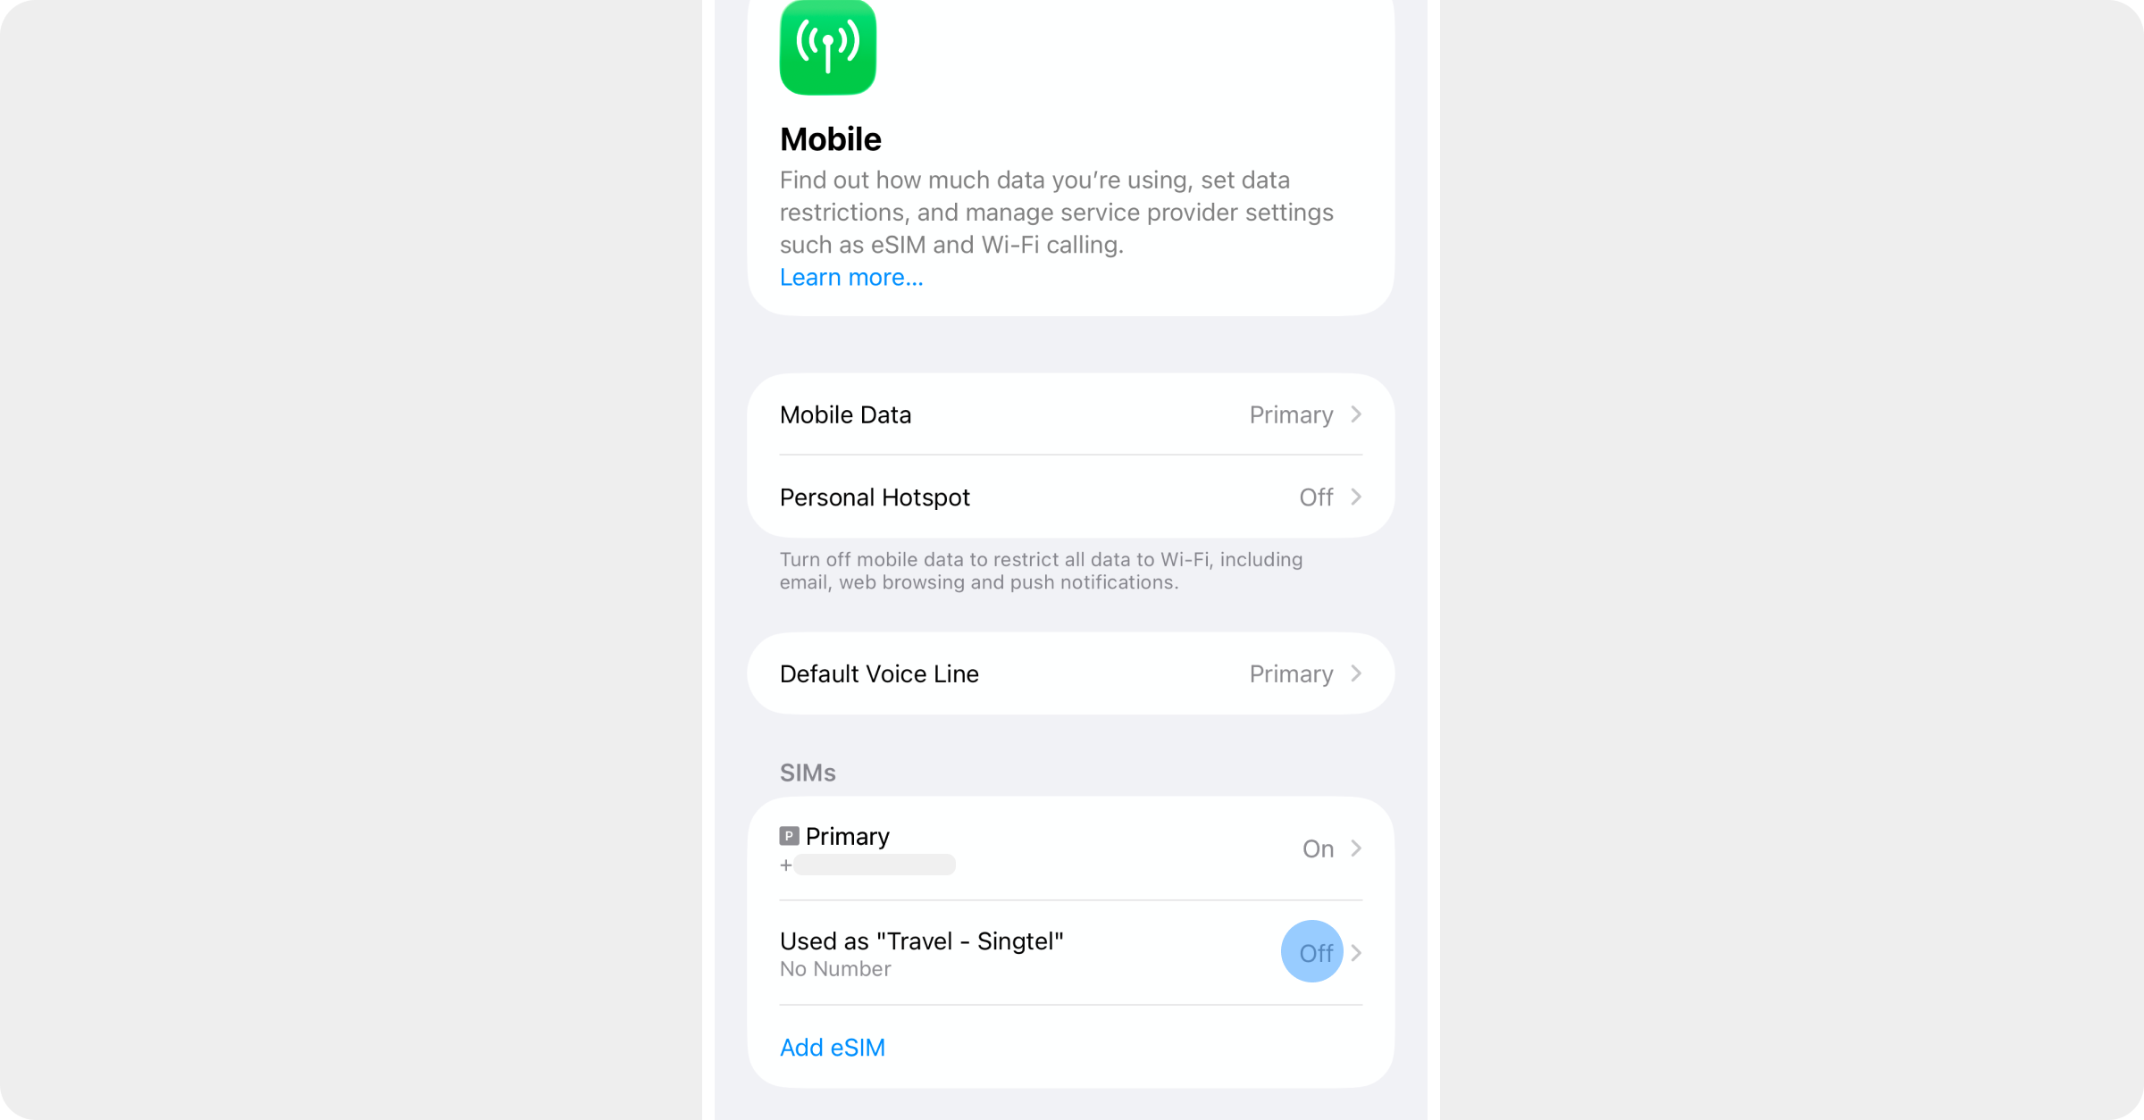Click the hidden Primary phone number field
This screenshot has height=1120, width=2144.
pos(875,865)
